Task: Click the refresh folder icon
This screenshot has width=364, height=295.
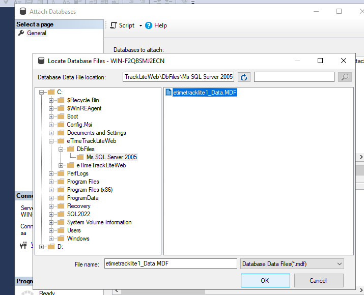Action: pos(244,77)
